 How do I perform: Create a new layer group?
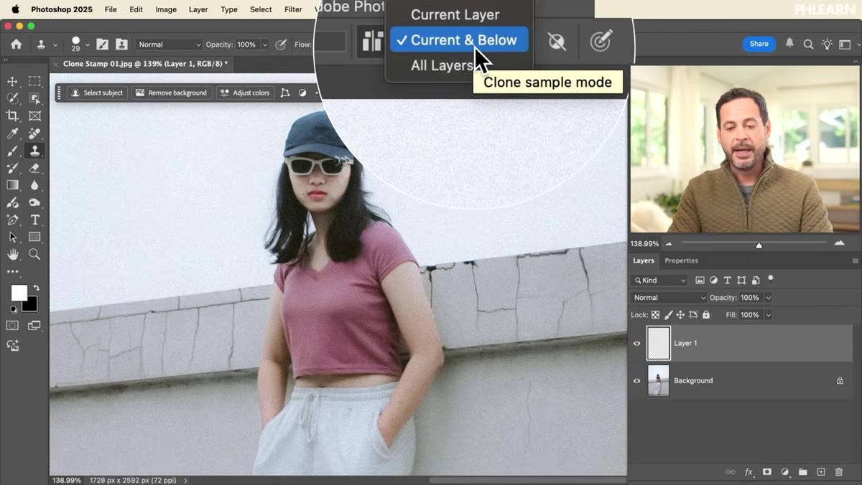coord(803,472)
